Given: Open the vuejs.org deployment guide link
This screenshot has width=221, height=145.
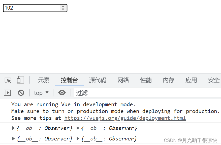Looking at the screenshot, I should coord(125,118).
